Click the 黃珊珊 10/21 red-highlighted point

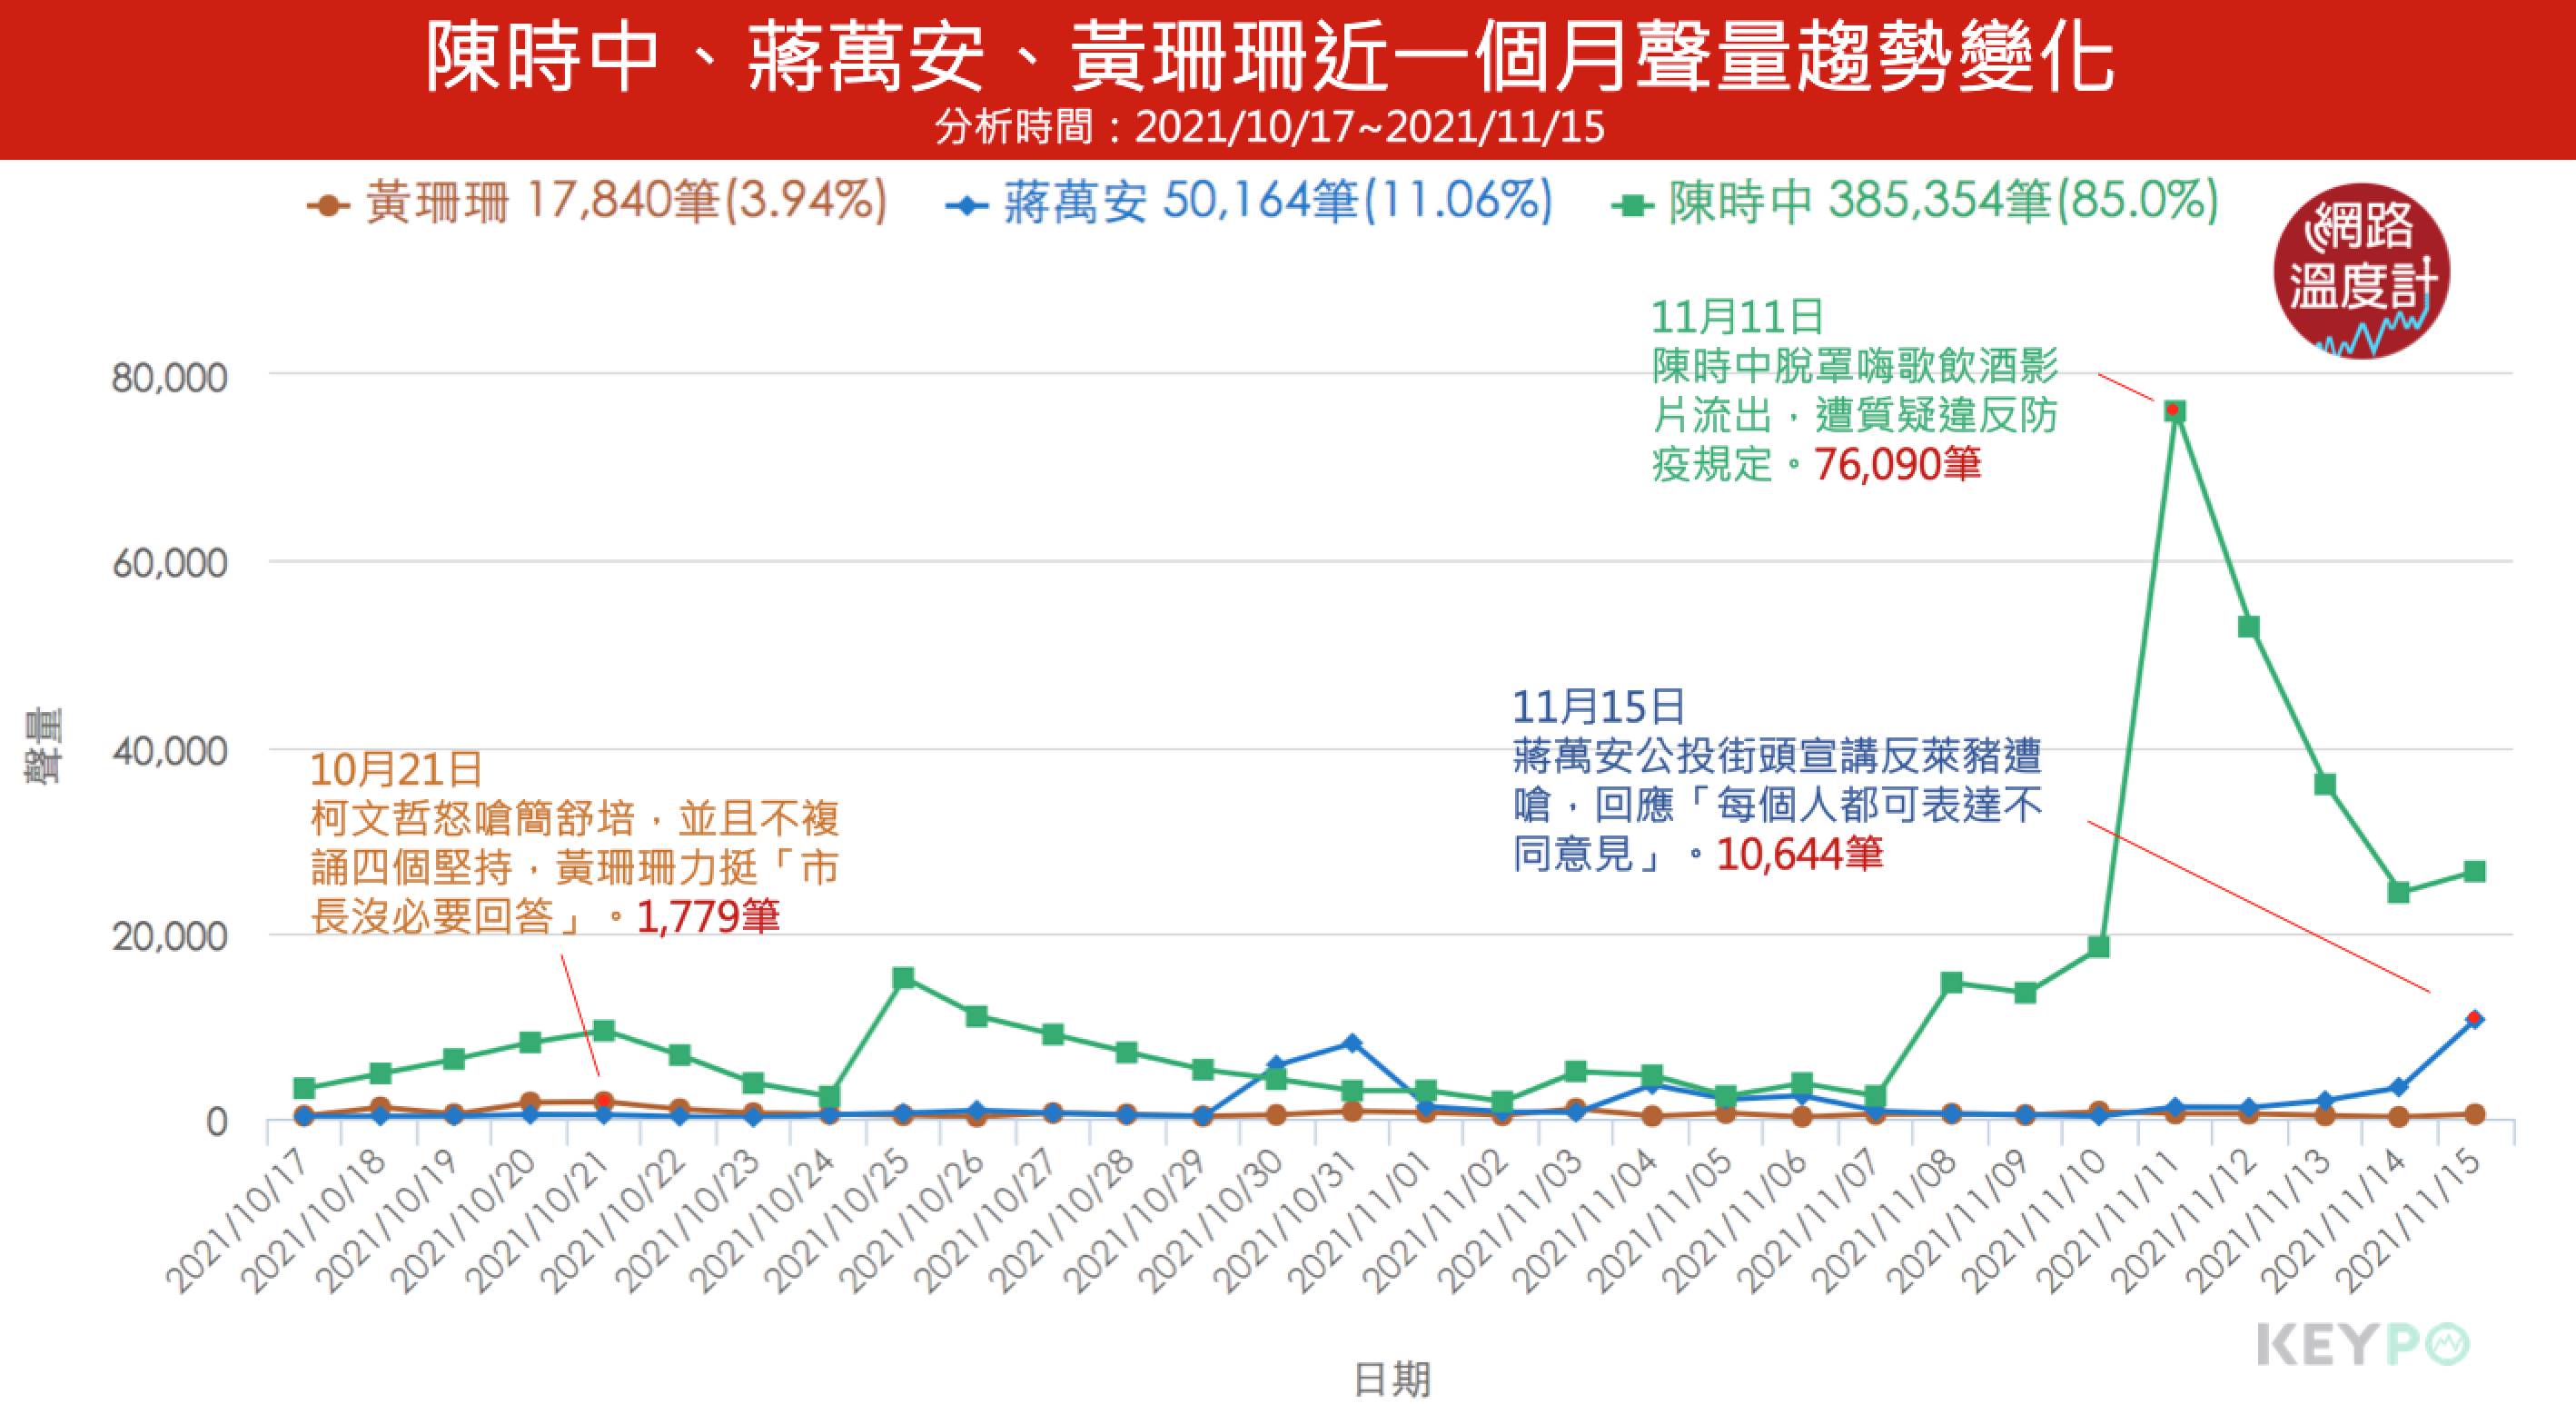coord(603,1101)
